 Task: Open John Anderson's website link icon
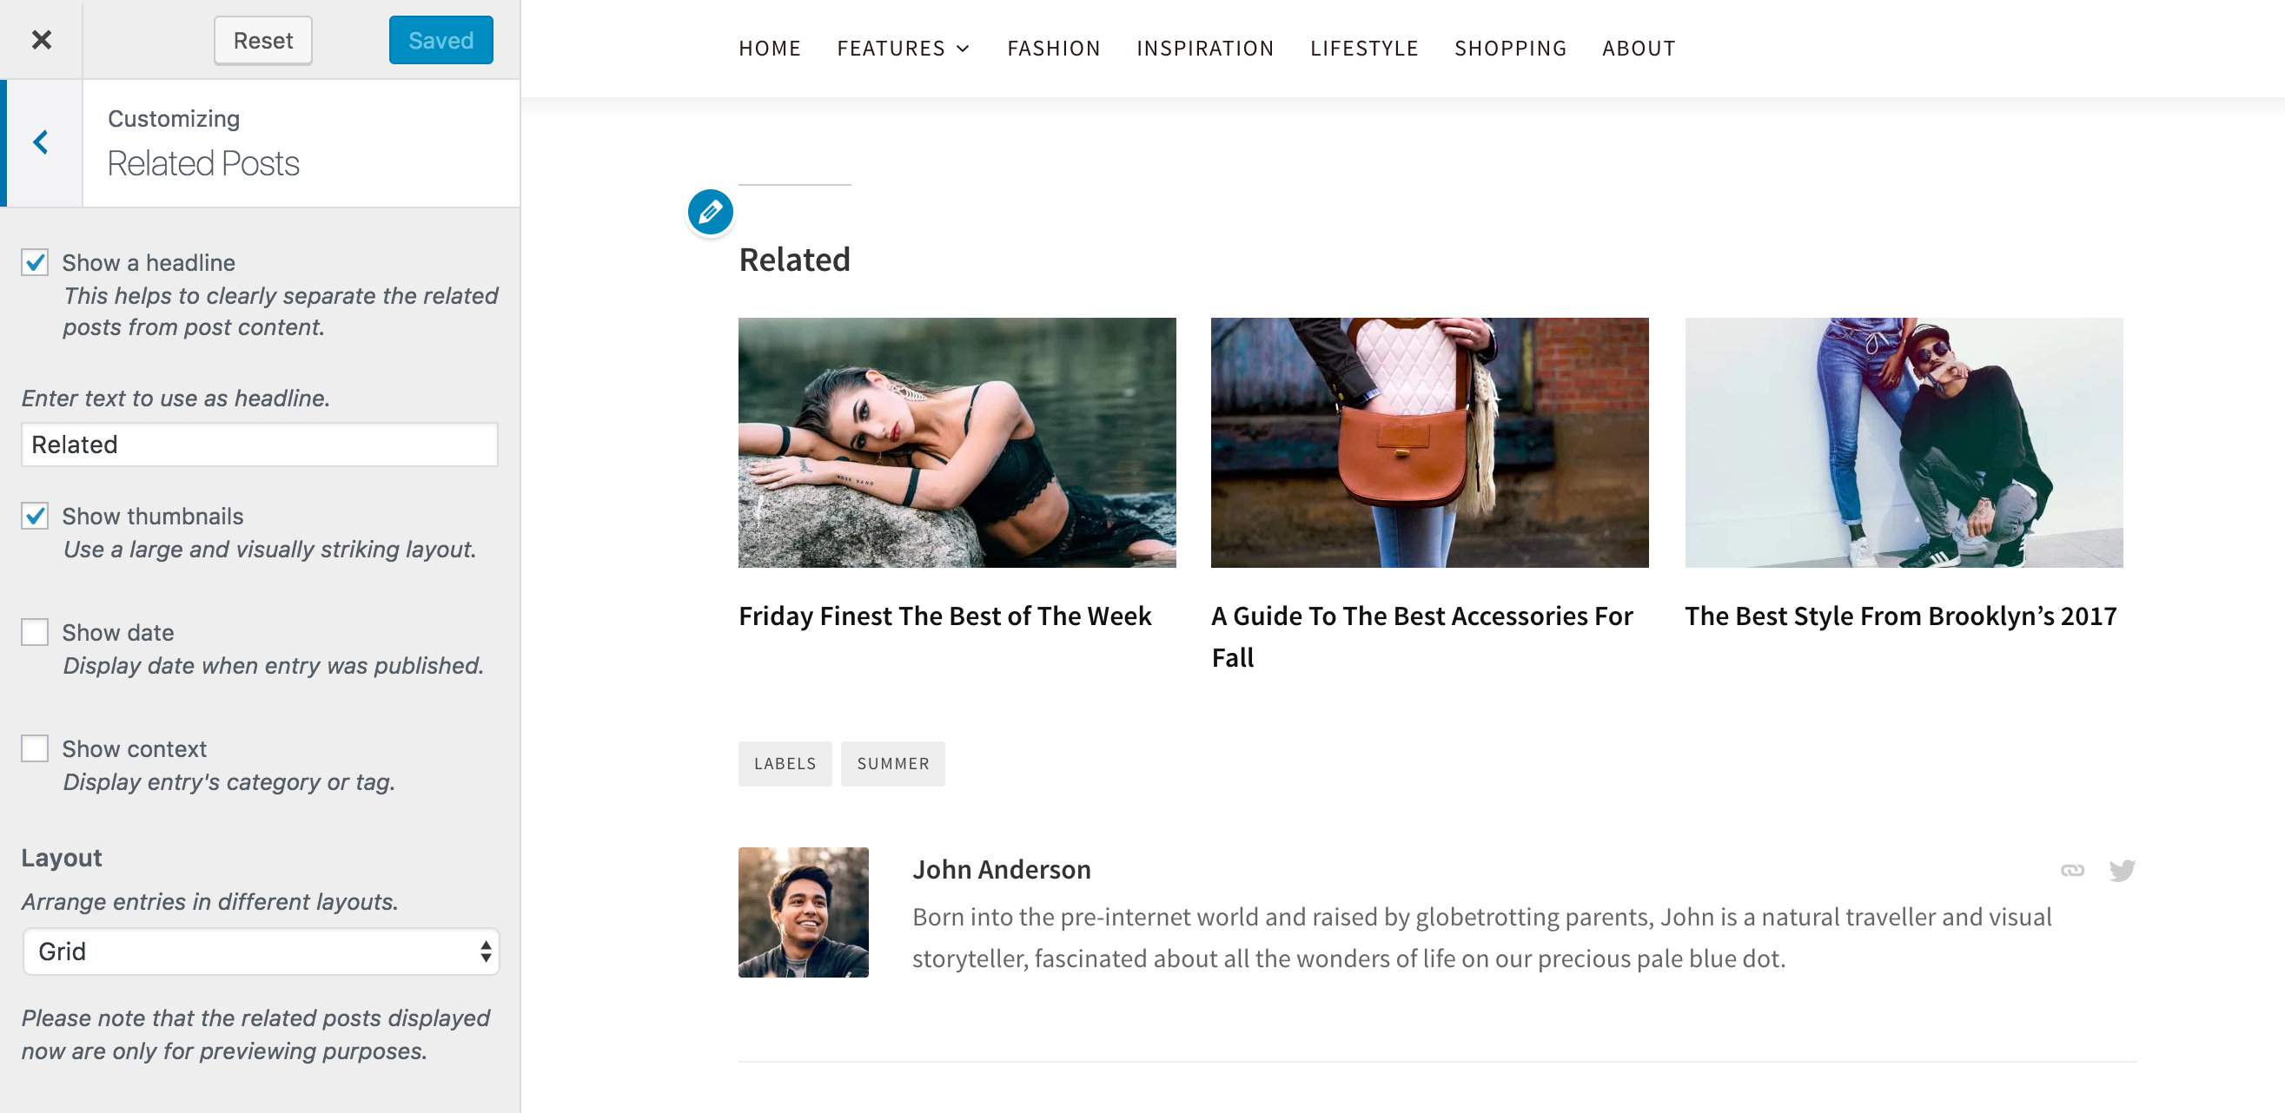tap(2072, 870)
